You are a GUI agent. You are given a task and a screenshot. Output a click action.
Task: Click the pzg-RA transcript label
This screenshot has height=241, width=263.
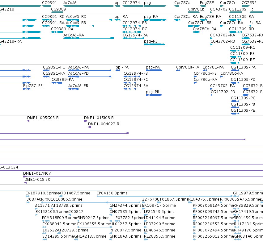click(151, 17)
